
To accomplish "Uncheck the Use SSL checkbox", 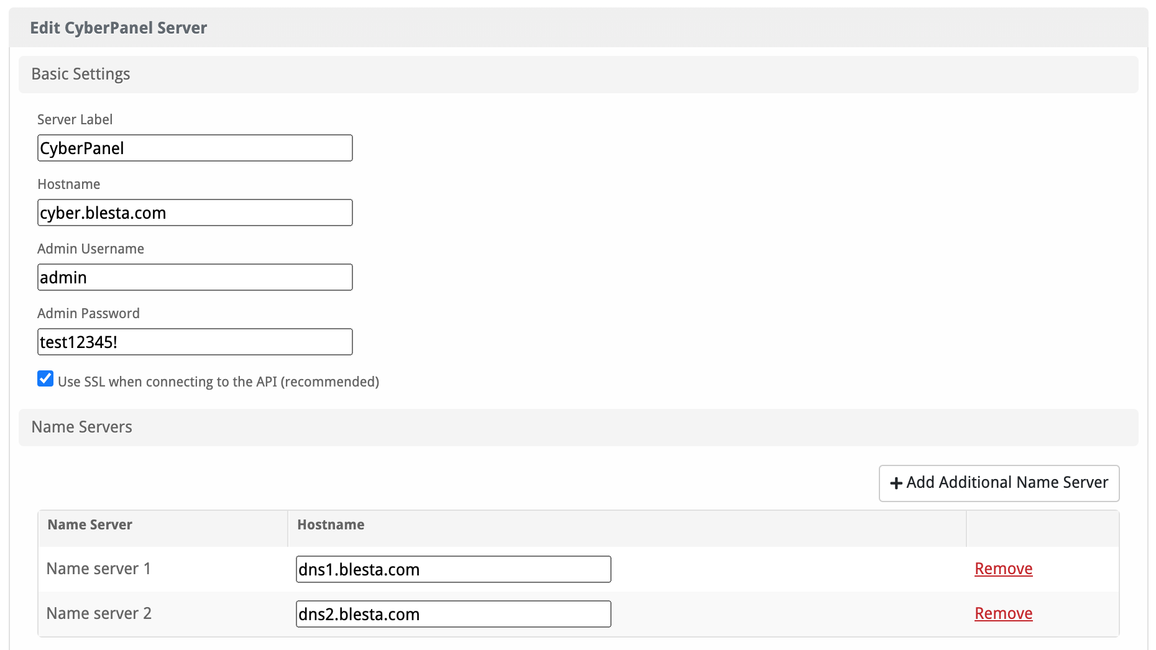I will coord(45,378).
